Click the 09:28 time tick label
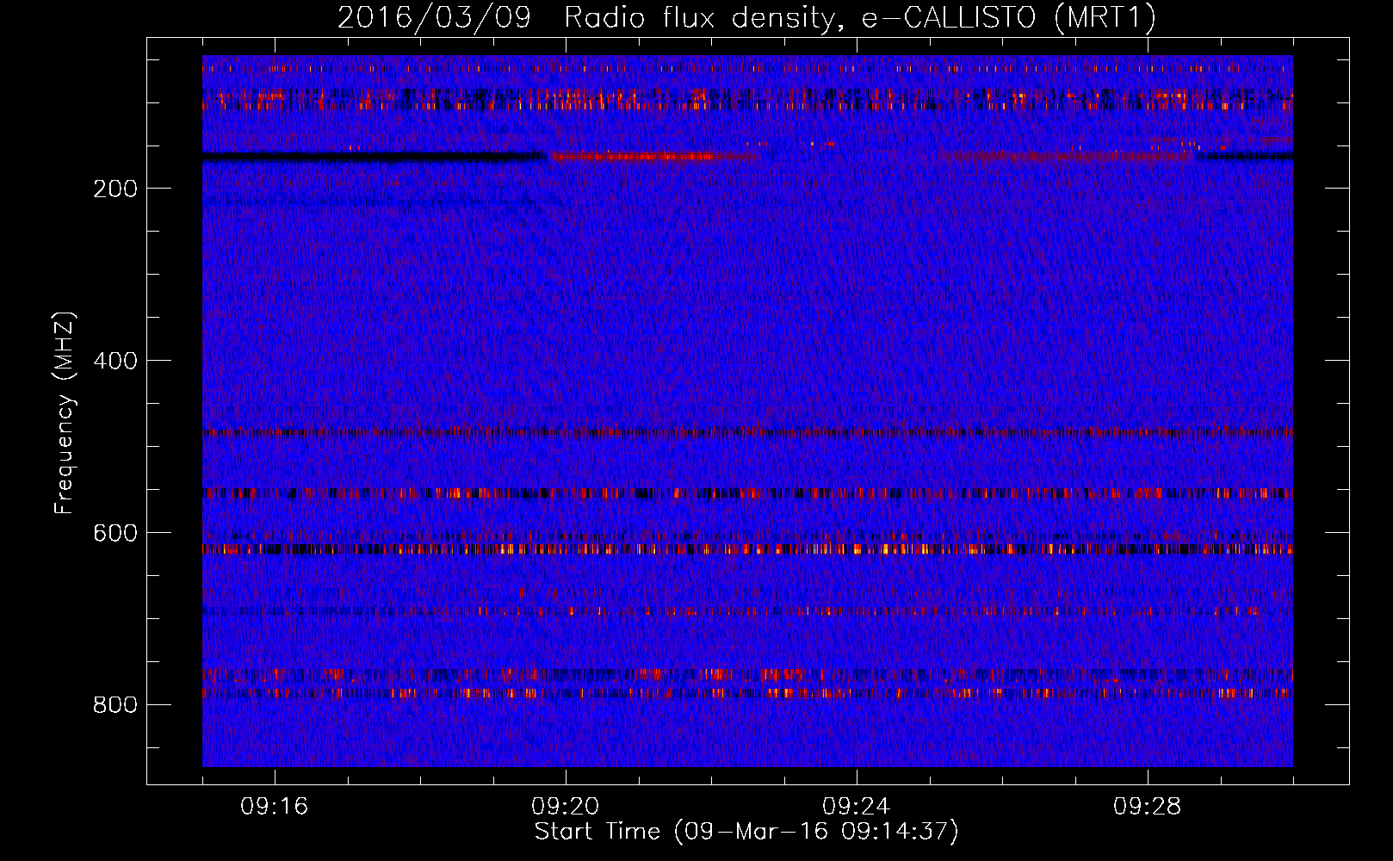 coord(1148,807)
